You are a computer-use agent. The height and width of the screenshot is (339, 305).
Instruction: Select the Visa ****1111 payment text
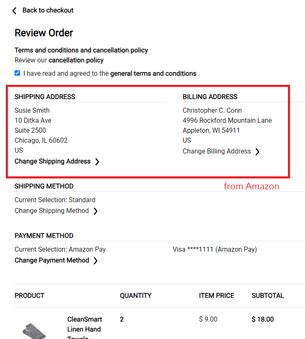215,250
